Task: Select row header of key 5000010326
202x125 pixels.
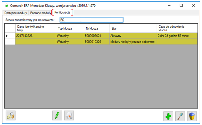Action: click(x=10, y=42)
